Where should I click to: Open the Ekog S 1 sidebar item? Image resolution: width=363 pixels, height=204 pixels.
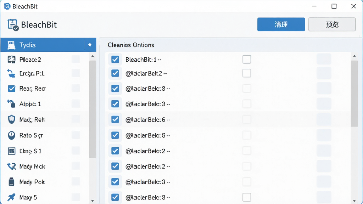pos(45,151)
